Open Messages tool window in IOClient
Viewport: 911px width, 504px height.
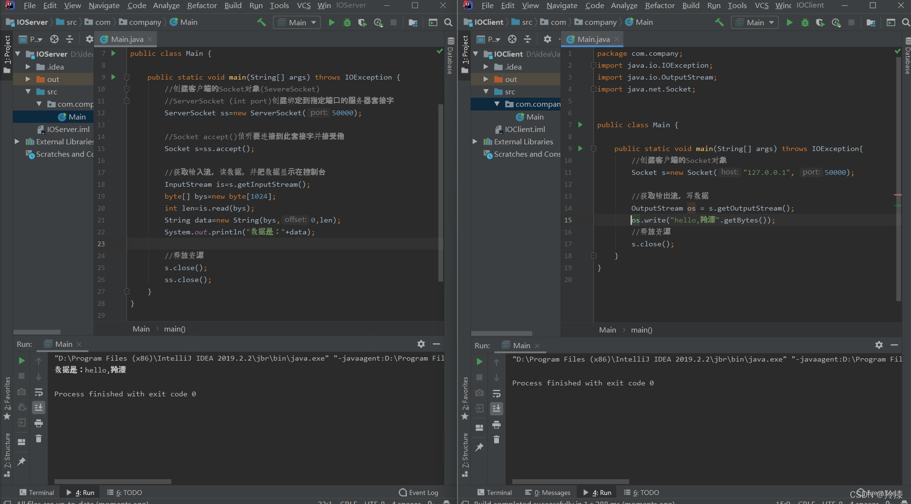point(548,493)
